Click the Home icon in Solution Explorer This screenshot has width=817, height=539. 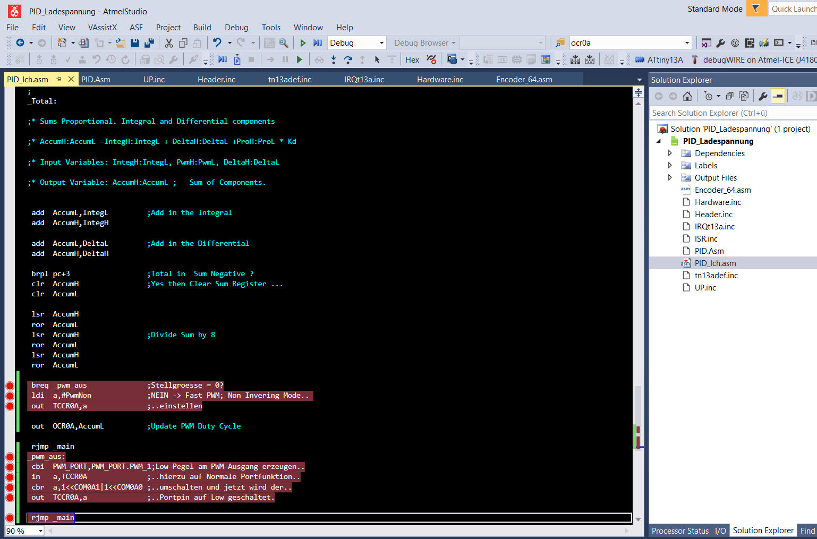click(687, 96)
